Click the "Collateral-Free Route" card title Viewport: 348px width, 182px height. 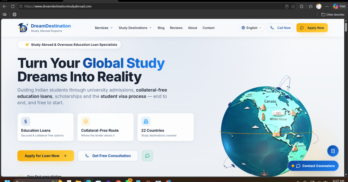click(100, 130)
